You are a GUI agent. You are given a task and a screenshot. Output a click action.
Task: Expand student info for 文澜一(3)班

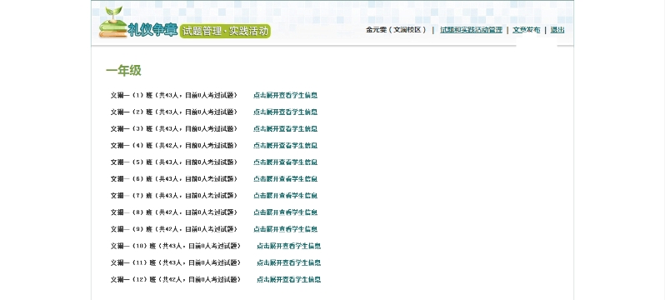(286, 128)
